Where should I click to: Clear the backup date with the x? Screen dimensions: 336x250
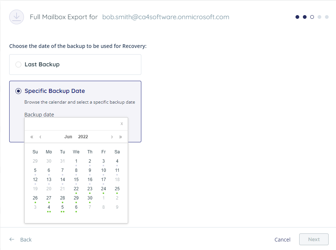pos(122,124)
